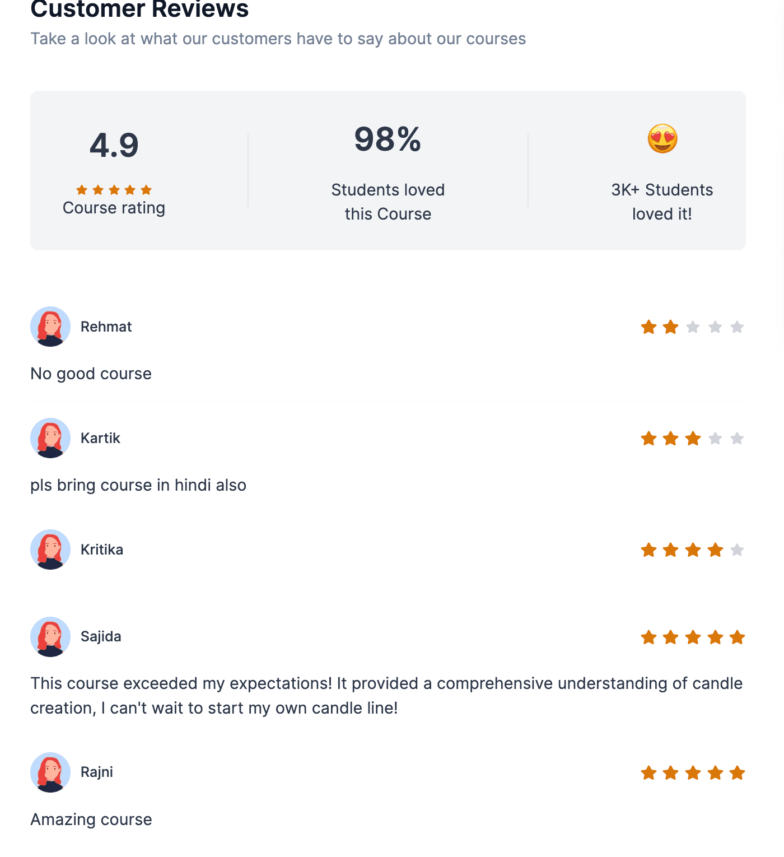Click Kritika's profile avatar

[x=50, y=549]
